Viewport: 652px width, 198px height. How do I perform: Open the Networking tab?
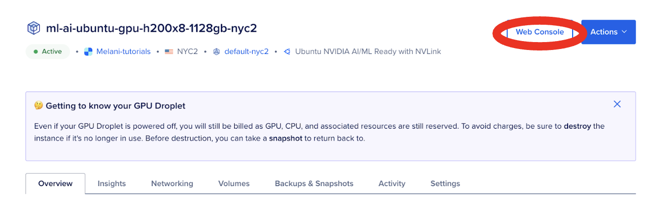tap(172, 184)
